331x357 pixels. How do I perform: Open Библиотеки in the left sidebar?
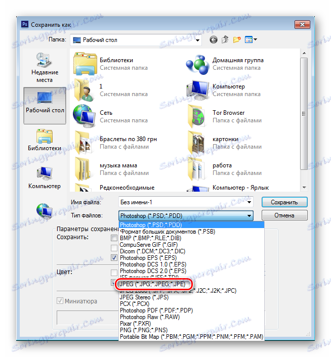click(x=45, y=140)
